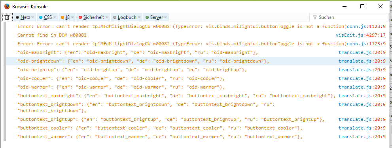Click the Firefox logo in the title bar
Image resolution: width=392 pixels, height=148 pixels.
point(7,6)
